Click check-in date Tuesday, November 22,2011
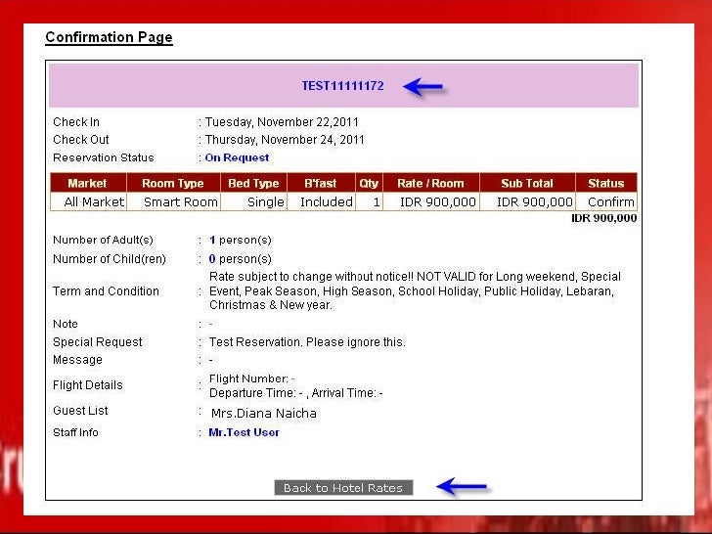Screen dimensions: 712x534 coord(282,122)
